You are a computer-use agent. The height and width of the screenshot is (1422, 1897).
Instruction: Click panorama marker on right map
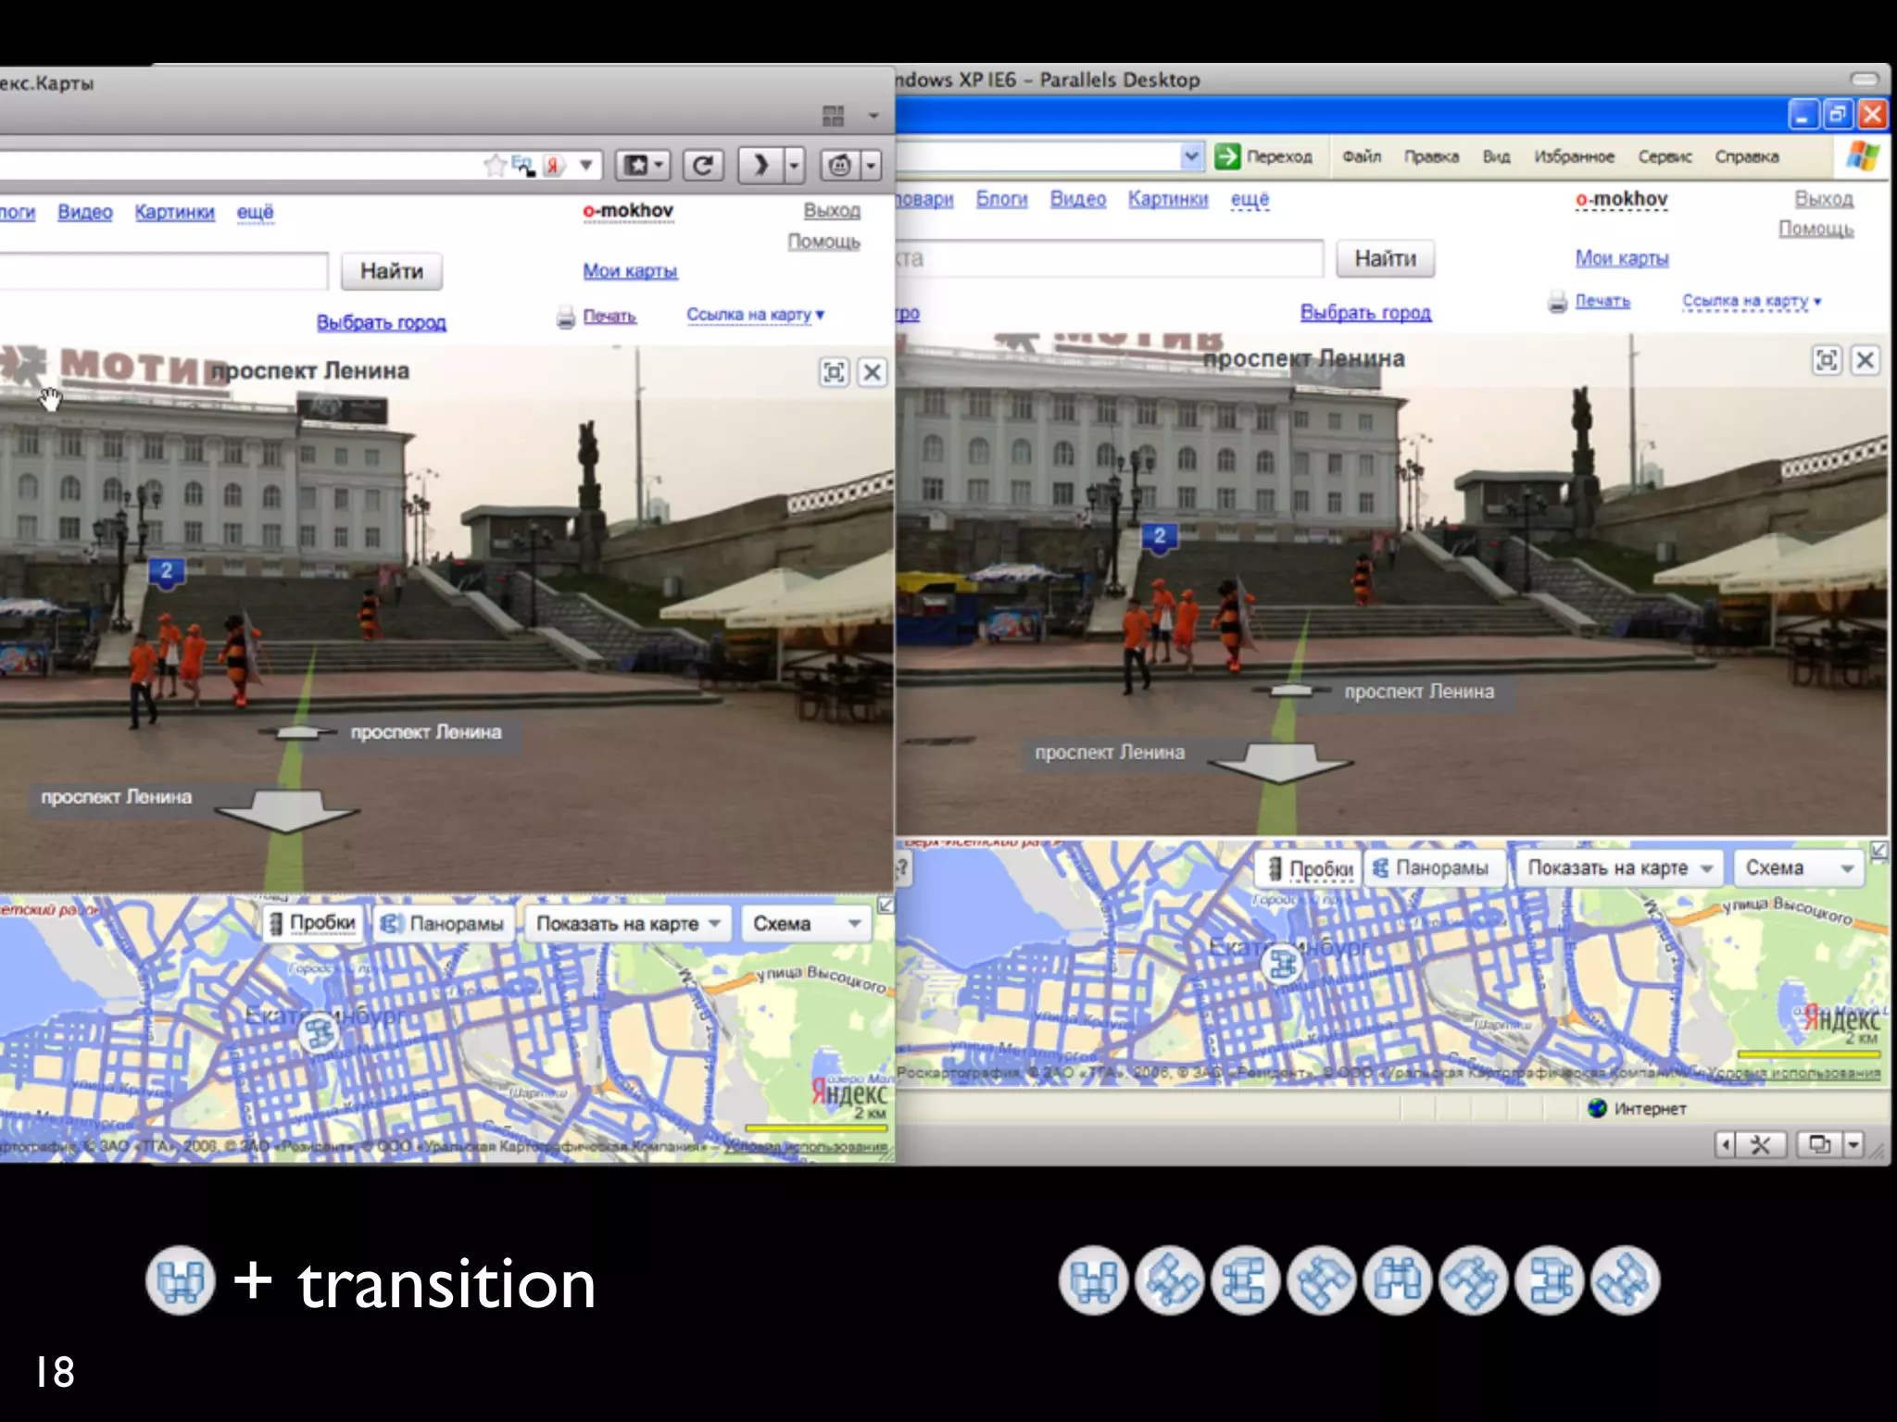coord(1283,965)
